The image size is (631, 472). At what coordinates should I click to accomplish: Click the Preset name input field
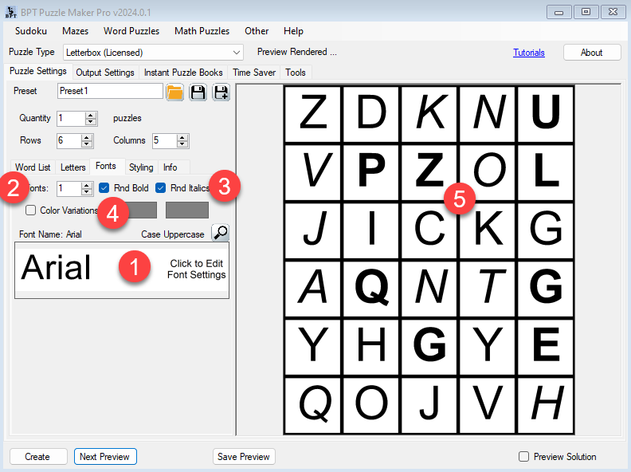point(110,91)
